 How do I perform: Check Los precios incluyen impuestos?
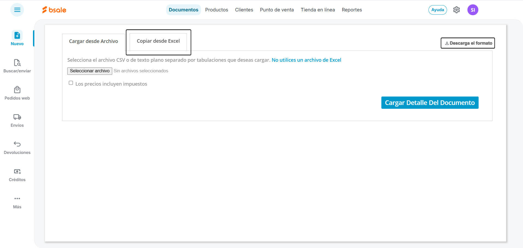[71, 83]
